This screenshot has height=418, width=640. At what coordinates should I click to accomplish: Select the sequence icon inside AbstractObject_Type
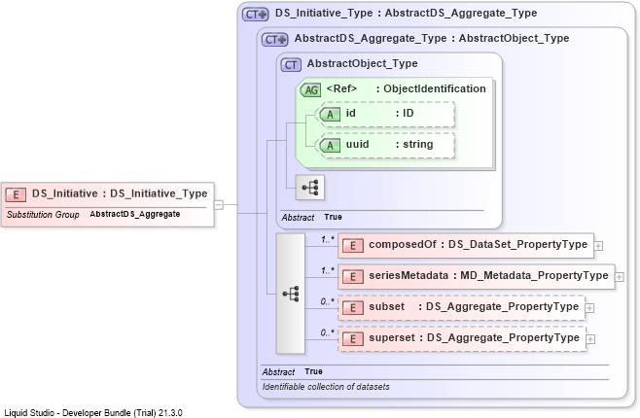tap(310, 188)
